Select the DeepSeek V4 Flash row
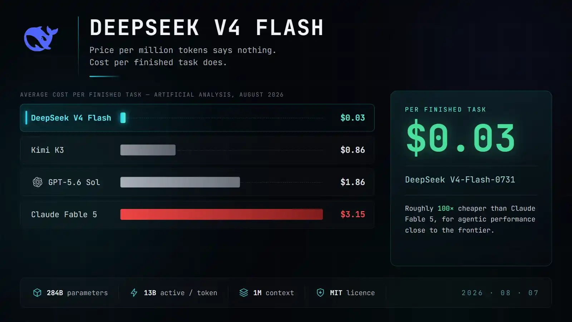 (197, 118)
